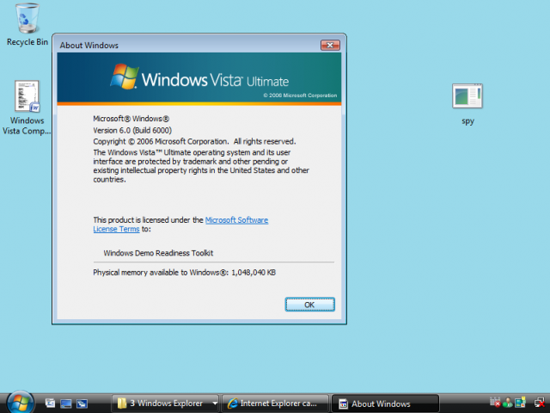Click the first Quick Launch icon beside Start

[50, 404]
